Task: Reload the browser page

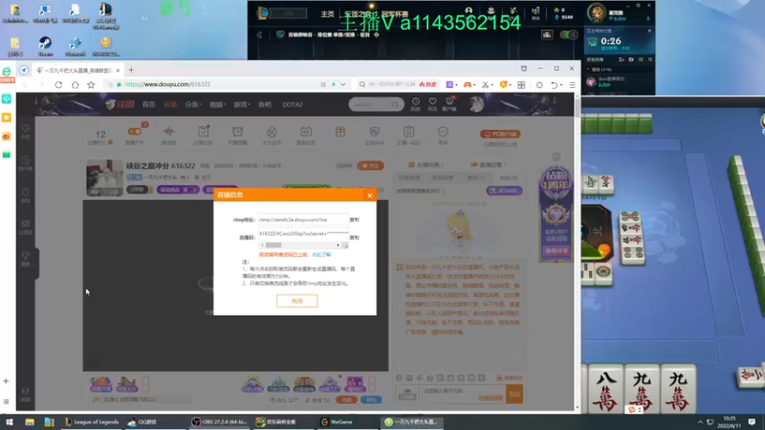Action: pyautogui.click(x=58, y=85)
